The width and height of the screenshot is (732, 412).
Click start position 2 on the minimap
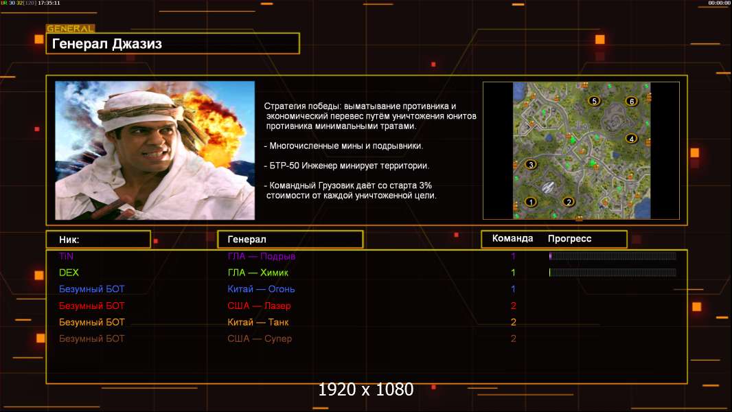coord(568,202)
